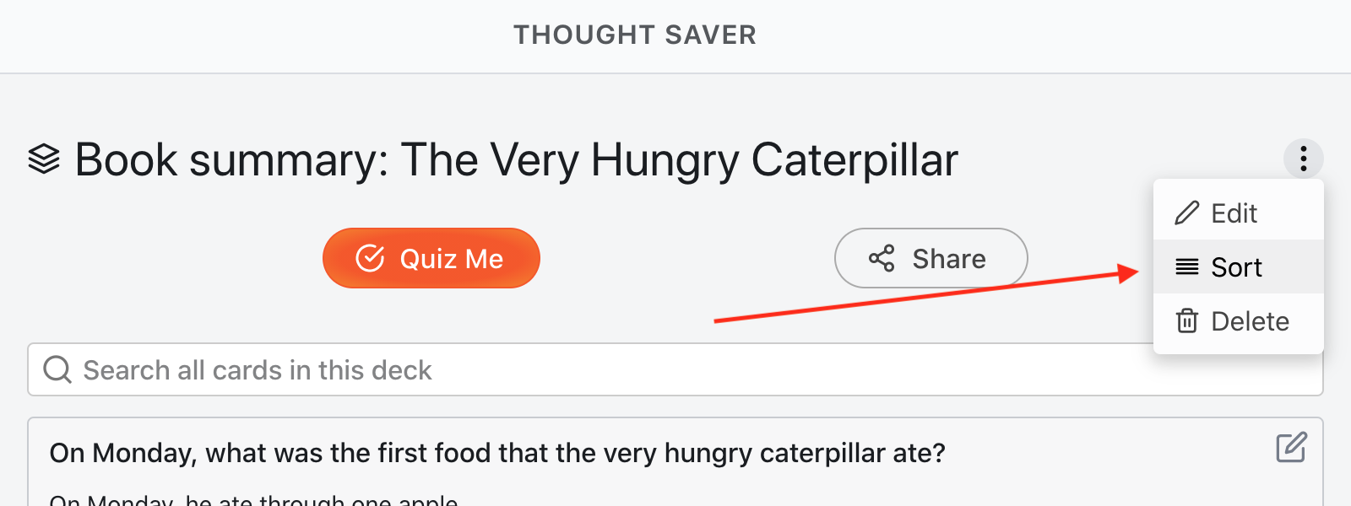Click the share nodes icon

click(x=882, y=258)
